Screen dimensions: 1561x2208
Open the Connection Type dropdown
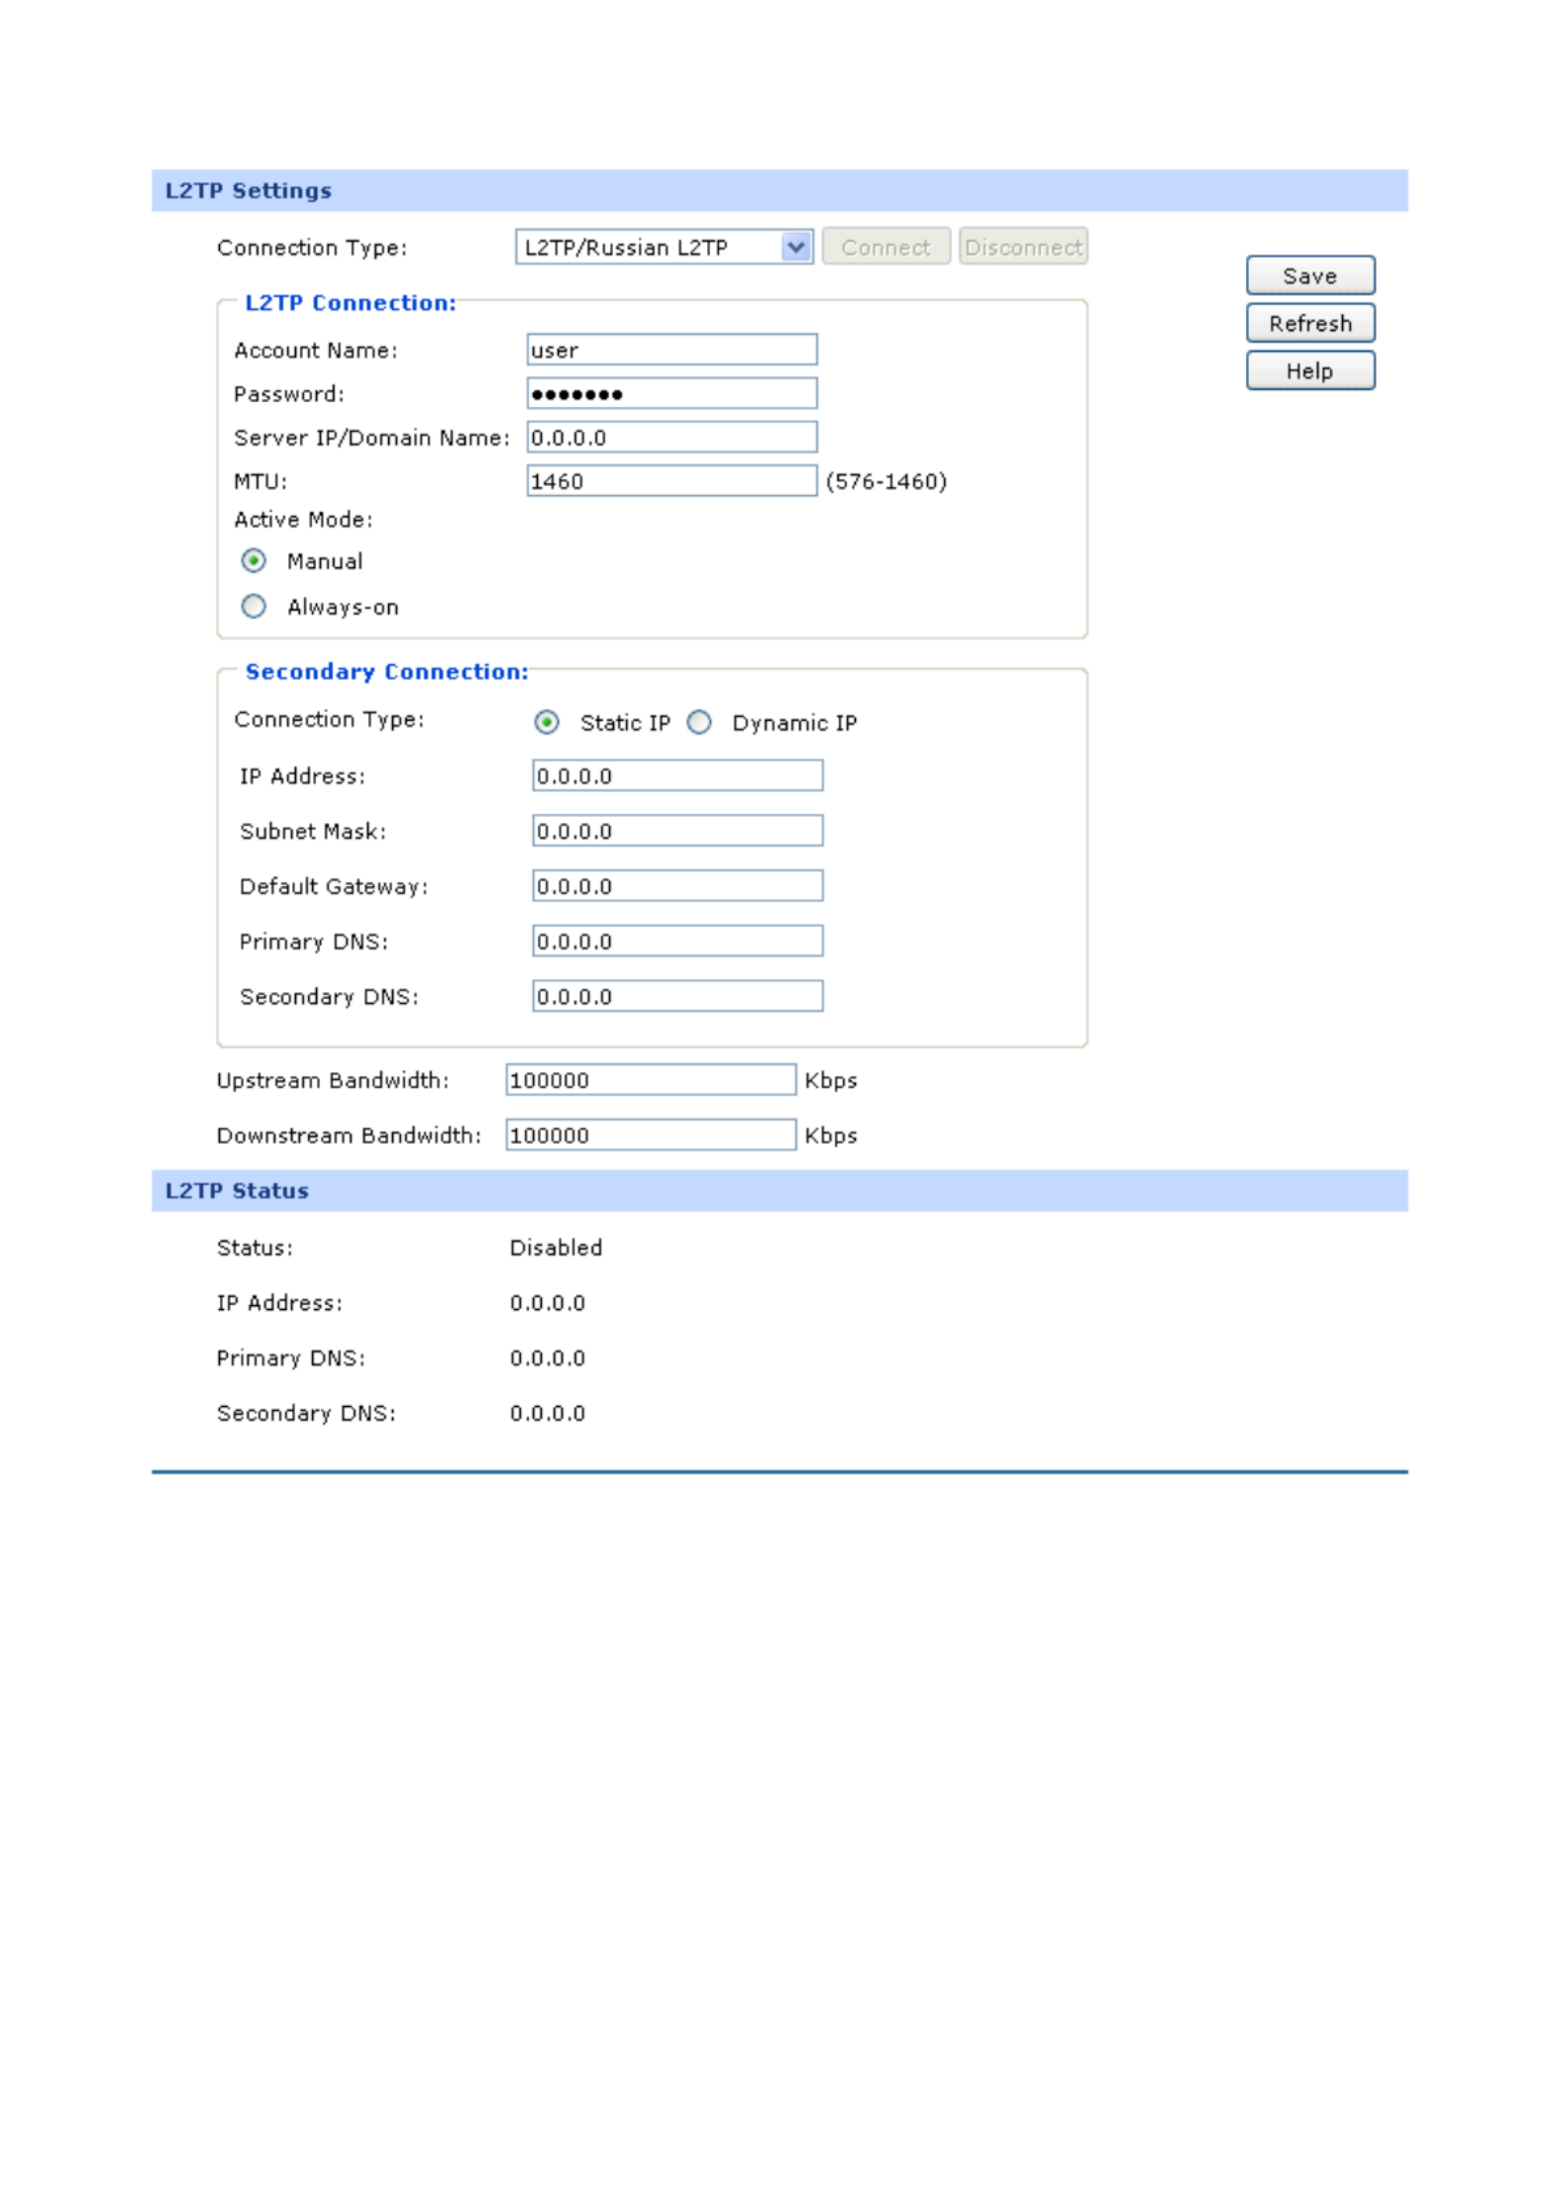[x=663, y=247]
